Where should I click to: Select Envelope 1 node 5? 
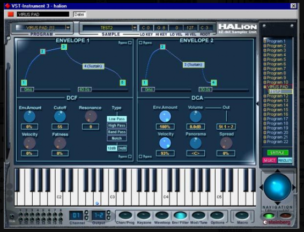tap(123, 83)
